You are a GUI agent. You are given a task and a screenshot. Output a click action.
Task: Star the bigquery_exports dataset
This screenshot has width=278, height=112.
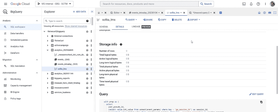pos(87,78)
